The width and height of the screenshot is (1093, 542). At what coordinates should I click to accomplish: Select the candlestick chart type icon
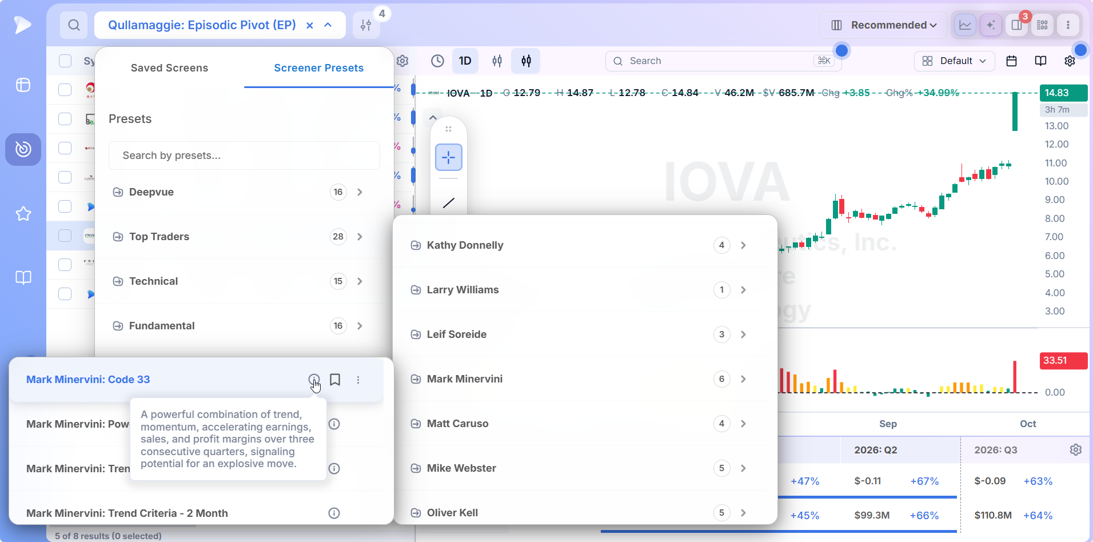526,61
